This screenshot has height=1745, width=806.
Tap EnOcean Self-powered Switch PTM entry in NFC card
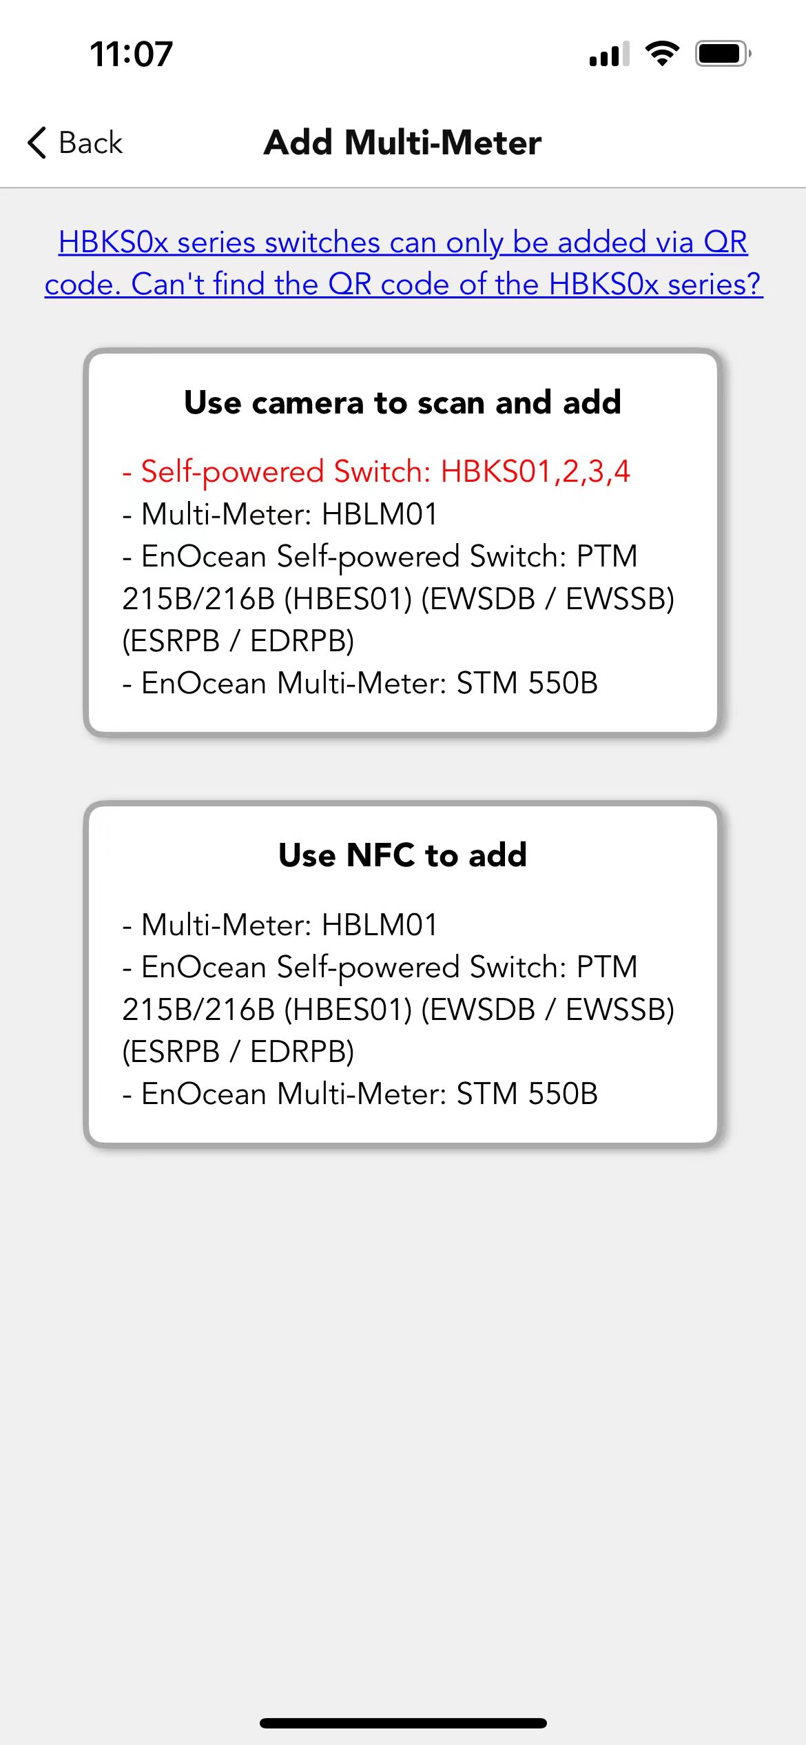(398, 1009)
